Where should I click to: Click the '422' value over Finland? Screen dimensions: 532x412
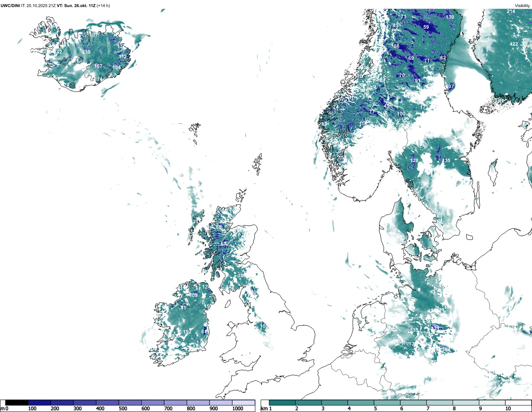pos(514,44)
